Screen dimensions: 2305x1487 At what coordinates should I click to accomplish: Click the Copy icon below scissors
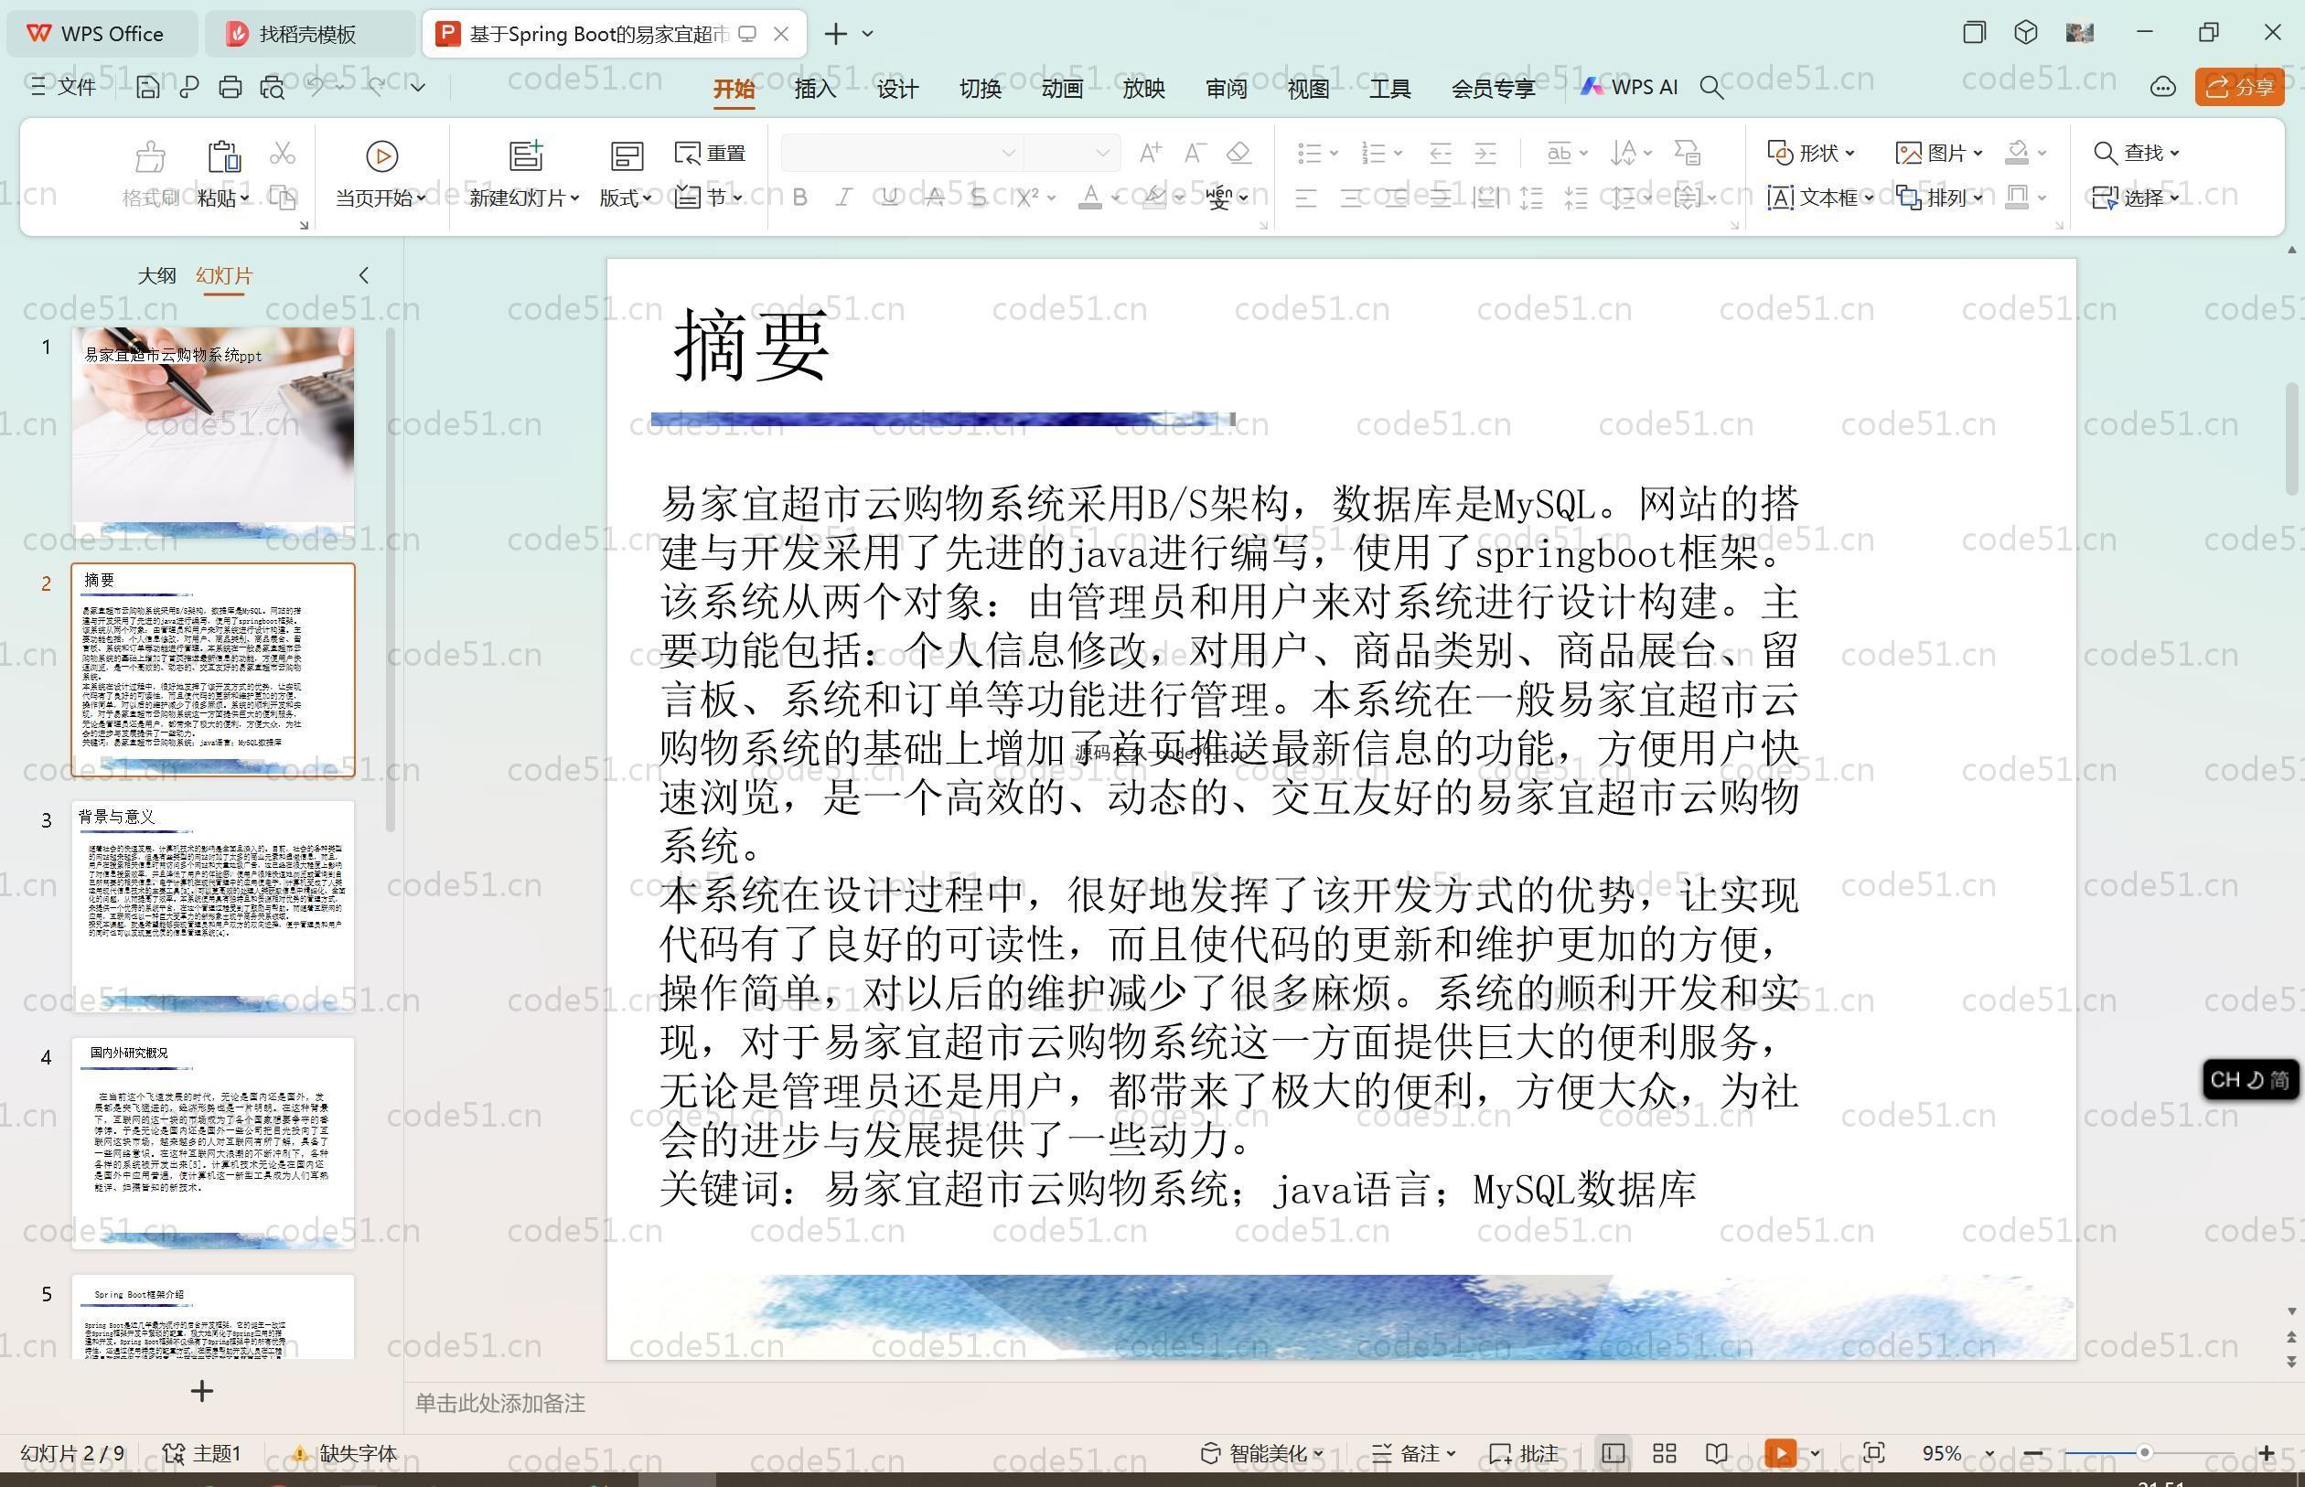pos(282,198)
